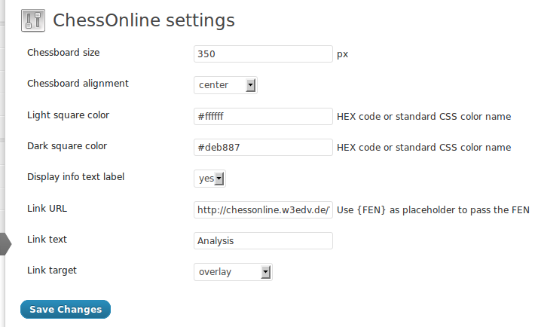Screen dimensions: 535x327
Task: Click the ChessOnline settings heading
Action: point(144,20)
